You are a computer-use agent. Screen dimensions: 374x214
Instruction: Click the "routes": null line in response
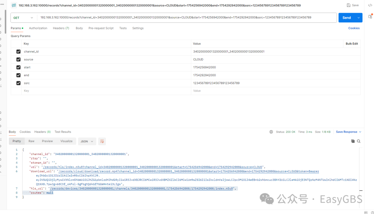click(41, 193)
